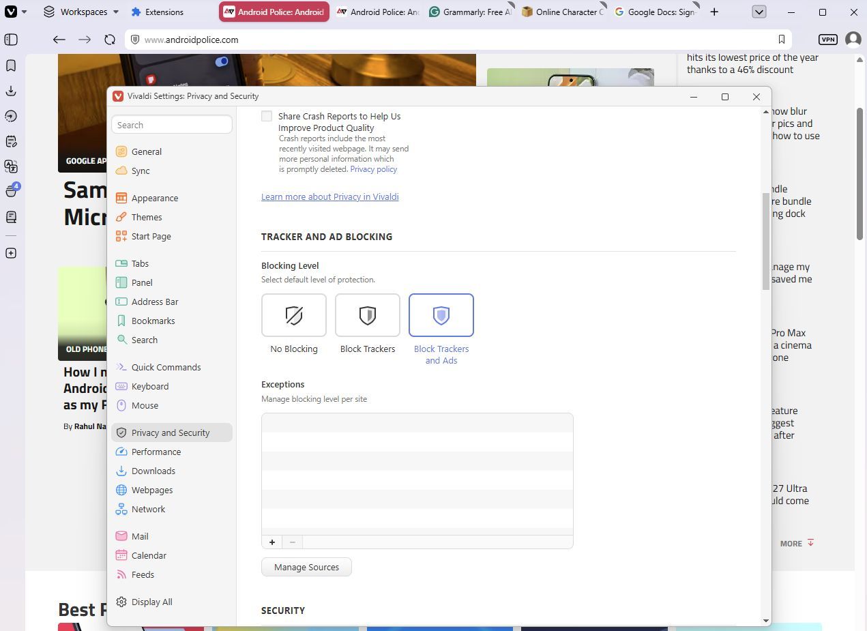The width and height of the screenshot is (867, 631).
Task: Click the settings window scrollbar
Action: pos(766,241)
